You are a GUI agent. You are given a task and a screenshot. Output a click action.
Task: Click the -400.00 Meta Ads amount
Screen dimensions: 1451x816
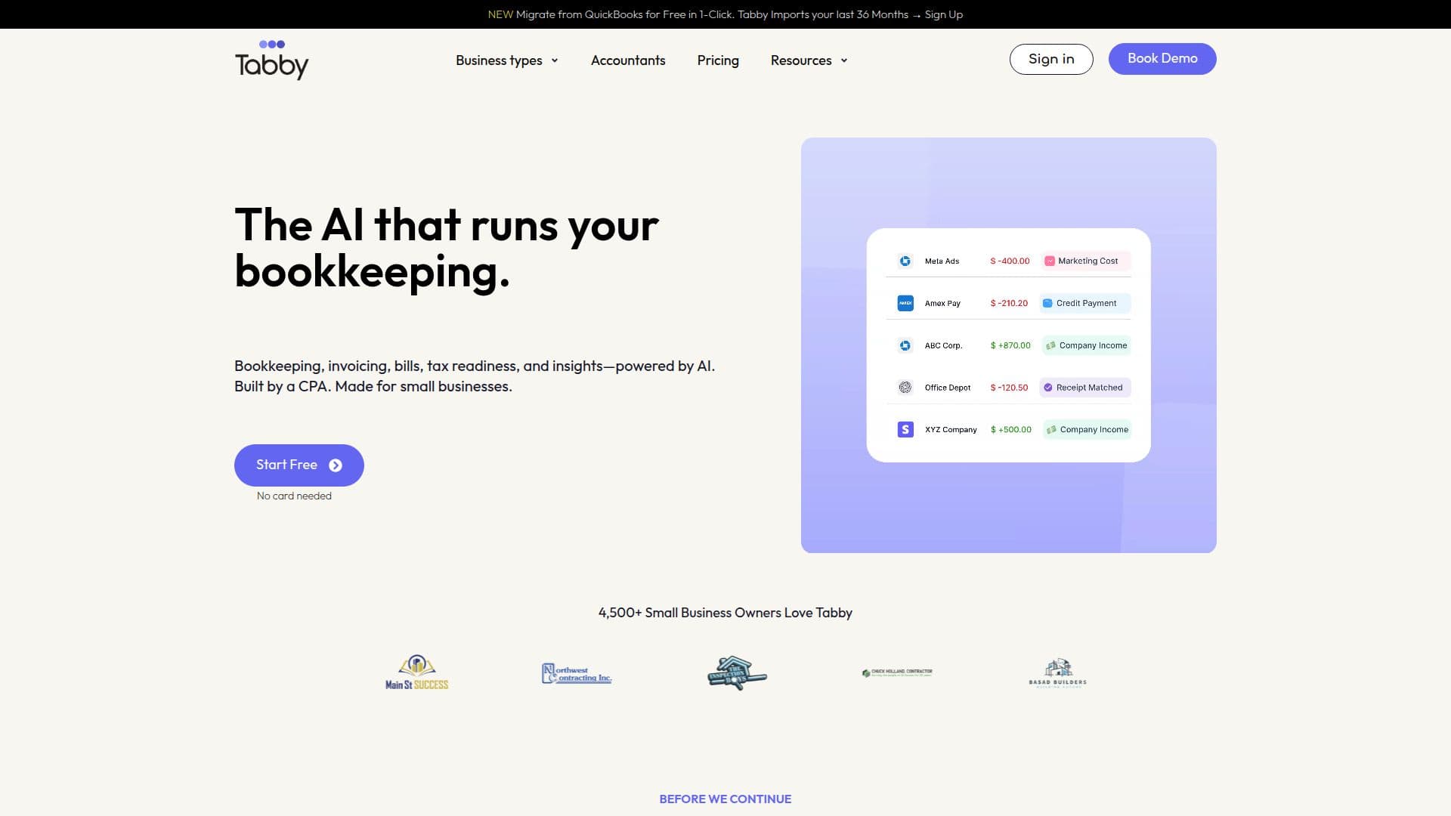[x=1010, y=261]
